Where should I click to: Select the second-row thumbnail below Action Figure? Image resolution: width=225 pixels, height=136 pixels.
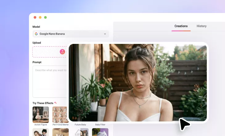point(41,132)
